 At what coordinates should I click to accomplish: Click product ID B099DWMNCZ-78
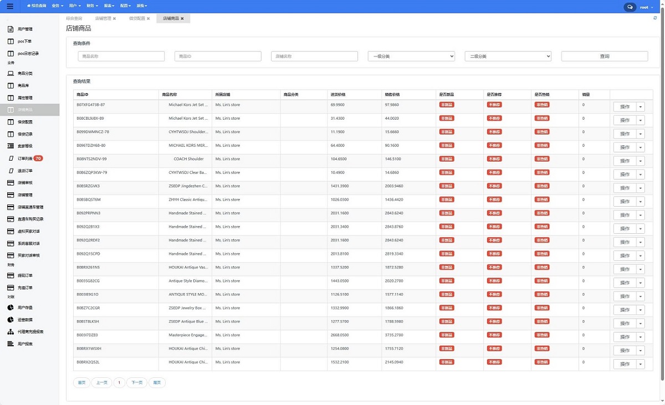pyautogui.click(x=93, y=132)
